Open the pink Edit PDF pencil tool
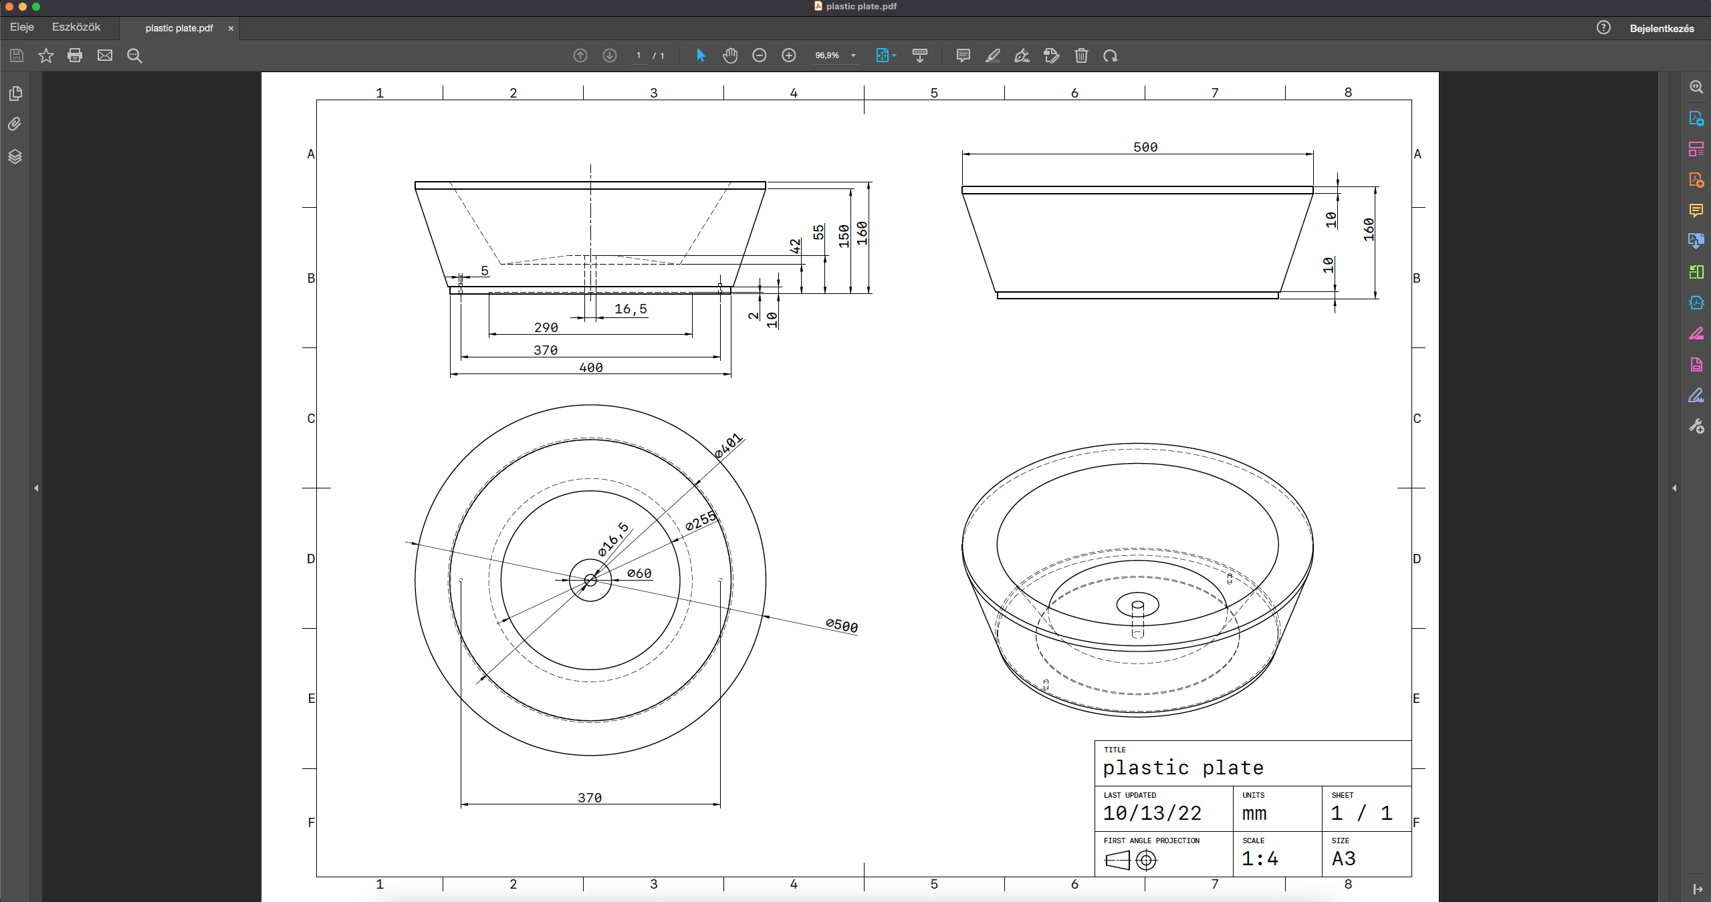1711x902 pixels. click(x=1696, y=333)
